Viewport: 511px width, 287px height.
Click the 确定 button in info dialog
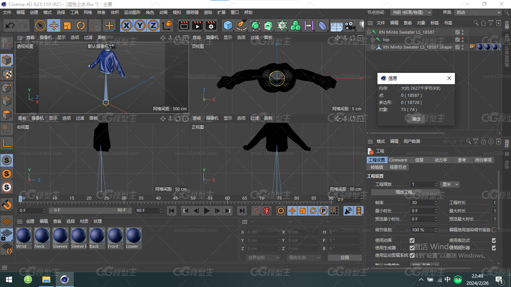[x=416, y=119]
